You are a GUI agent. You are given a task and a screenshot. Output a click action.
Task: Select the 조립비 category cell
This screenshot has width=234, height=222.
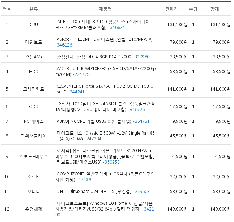pos(34,177)
